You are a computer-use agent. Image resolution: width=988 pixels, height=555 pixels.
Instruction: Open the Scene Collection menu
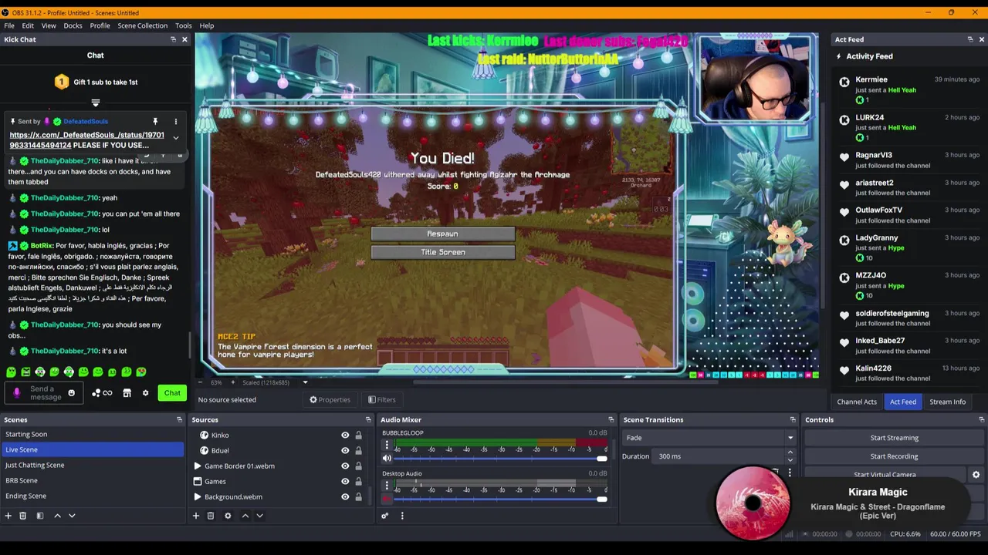(x=142, y=25)
